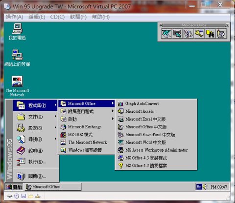Click the speaker volume icon in tray
The width and height of the screenshot is (235, 203).
click(x=205, y=187)
